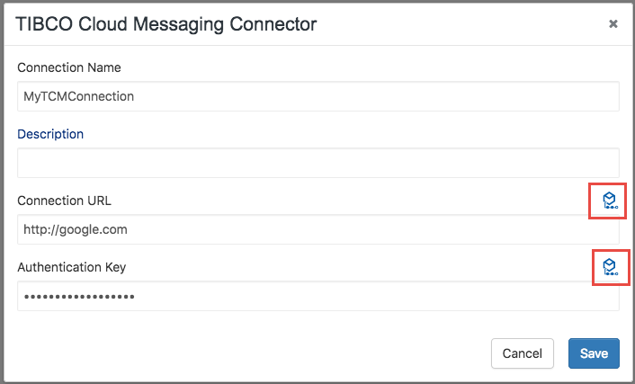The width and height of the screenshot is (635, 384).
Task: Place cursor on MyTCMConnection text
Action: click(x=79, y=96)
